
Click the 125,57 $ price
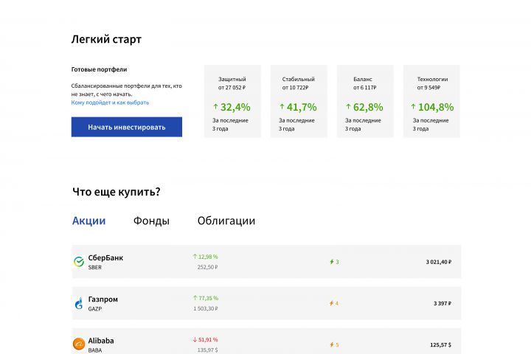pos(440,345)
